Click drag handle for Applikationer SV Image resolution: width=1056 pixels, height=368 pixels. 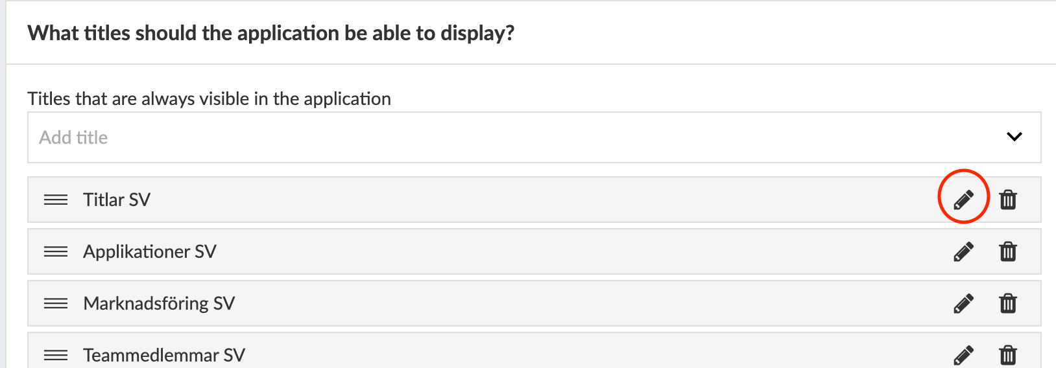coord(56,251)
